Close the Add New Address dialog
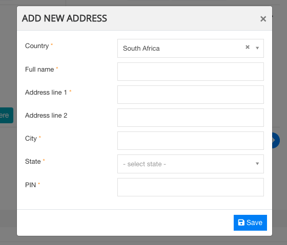Image resolution: width=287 pixels, height=245 pixels. (263, 19)
